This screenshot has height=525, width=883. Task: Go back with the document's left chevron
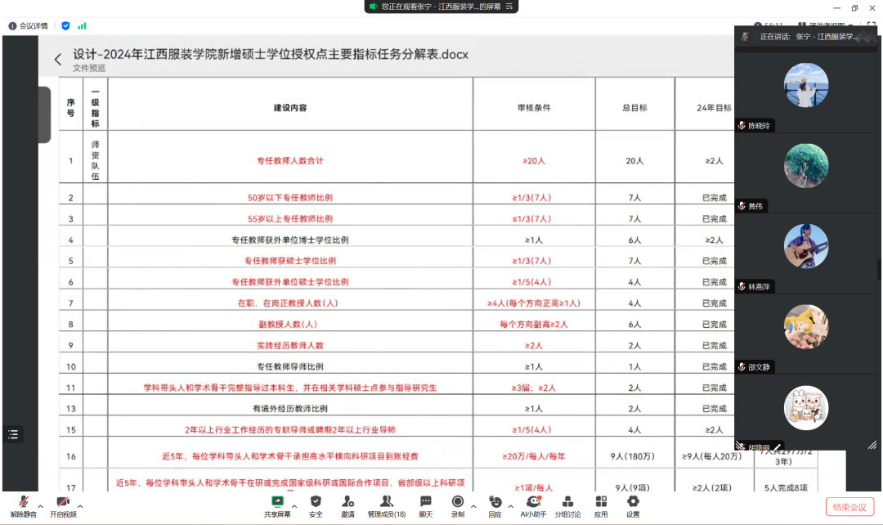pos(58,60)
